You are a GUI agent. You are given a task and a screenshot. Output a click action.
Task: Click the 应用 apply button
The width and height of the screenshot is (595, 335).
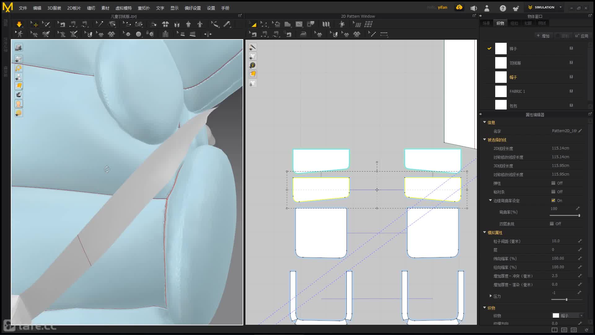click(582, 36)
